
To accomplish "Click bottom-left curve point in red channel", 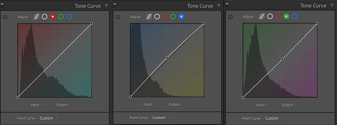I will point(18,97).
